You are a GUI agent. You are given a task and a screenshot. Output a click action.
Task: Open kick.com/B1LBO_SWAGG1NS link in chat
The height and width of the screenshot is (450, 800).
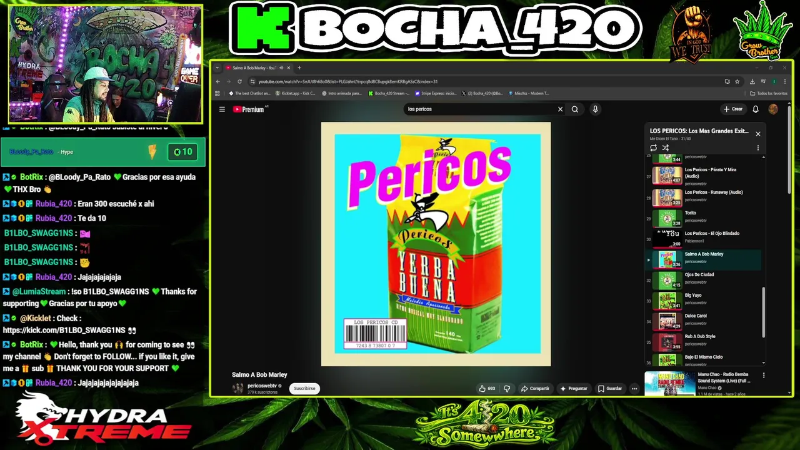[x=64, y=330]
